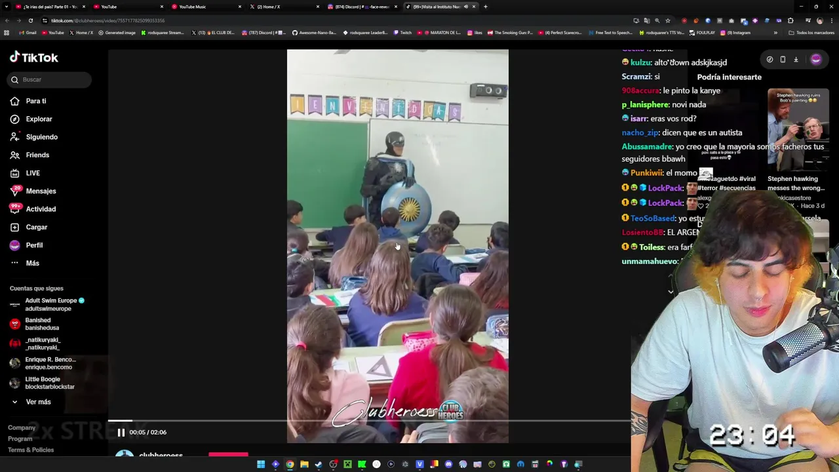Click the mobile phone app icon
This screenshot has width=839, height=472.
point(783,59)
